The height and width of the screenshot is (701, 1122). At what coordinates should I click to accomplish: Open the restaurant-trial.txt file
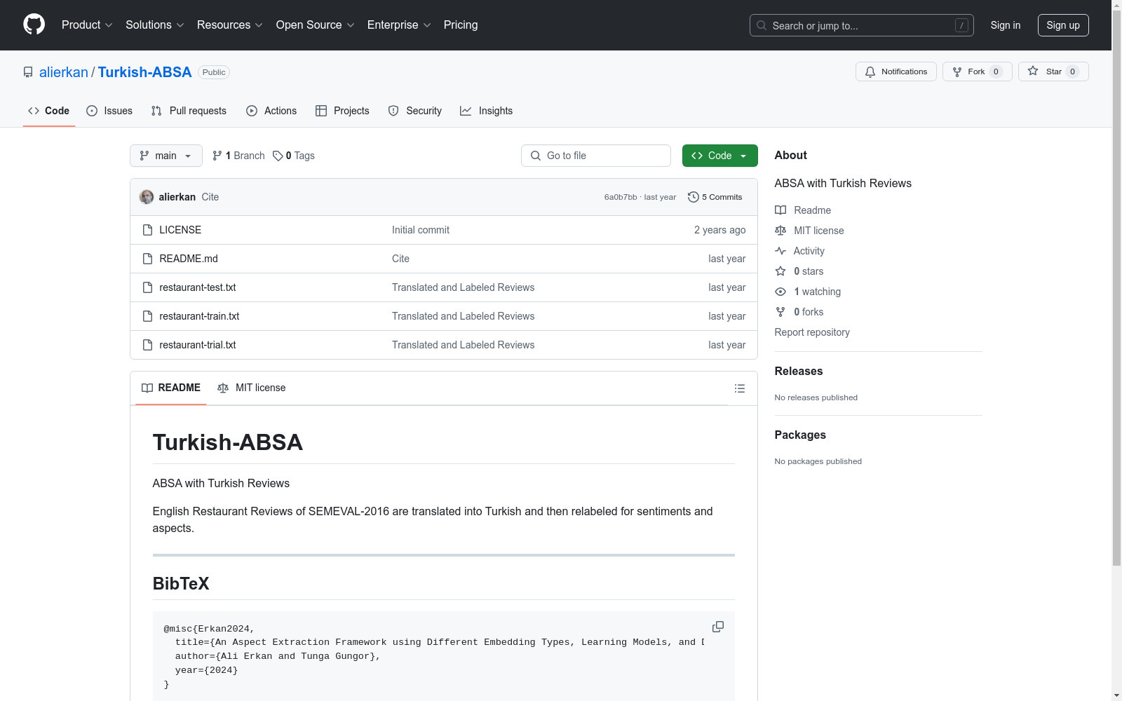(198, 345)
